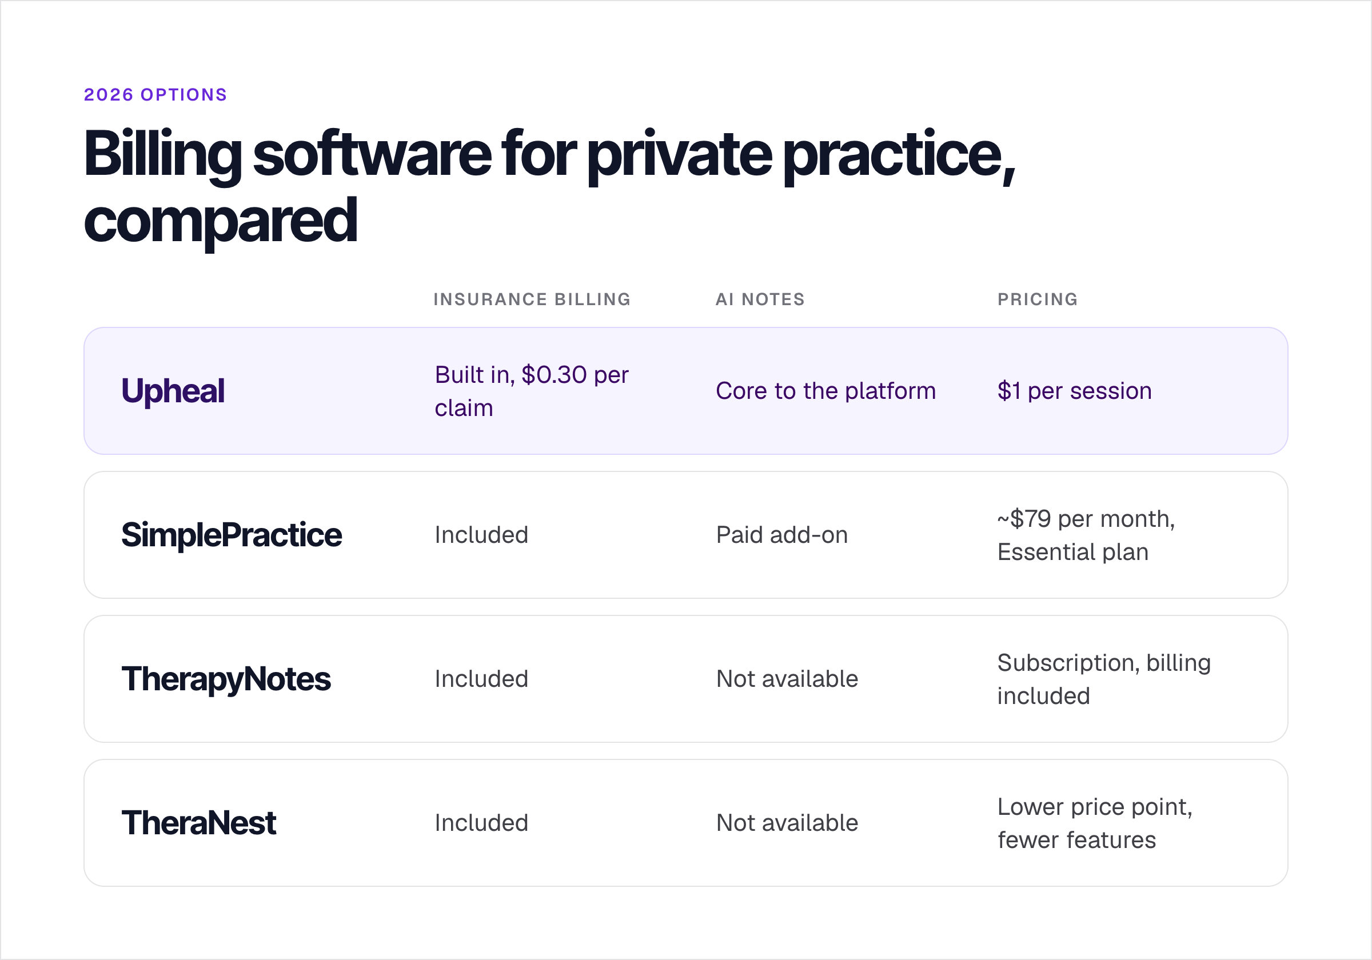This screenshot has height=960, width=1372.
Task: Click TheraNest's 'Not available' AI notes cell
Action: (787, 823)
